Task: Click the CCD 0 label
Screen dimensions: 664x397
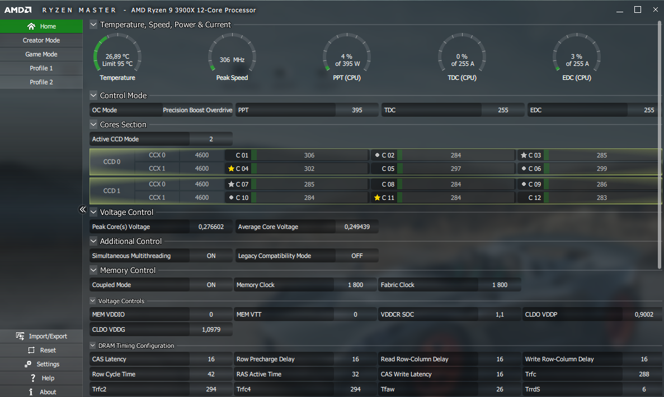Action: (x=112, y=161)
